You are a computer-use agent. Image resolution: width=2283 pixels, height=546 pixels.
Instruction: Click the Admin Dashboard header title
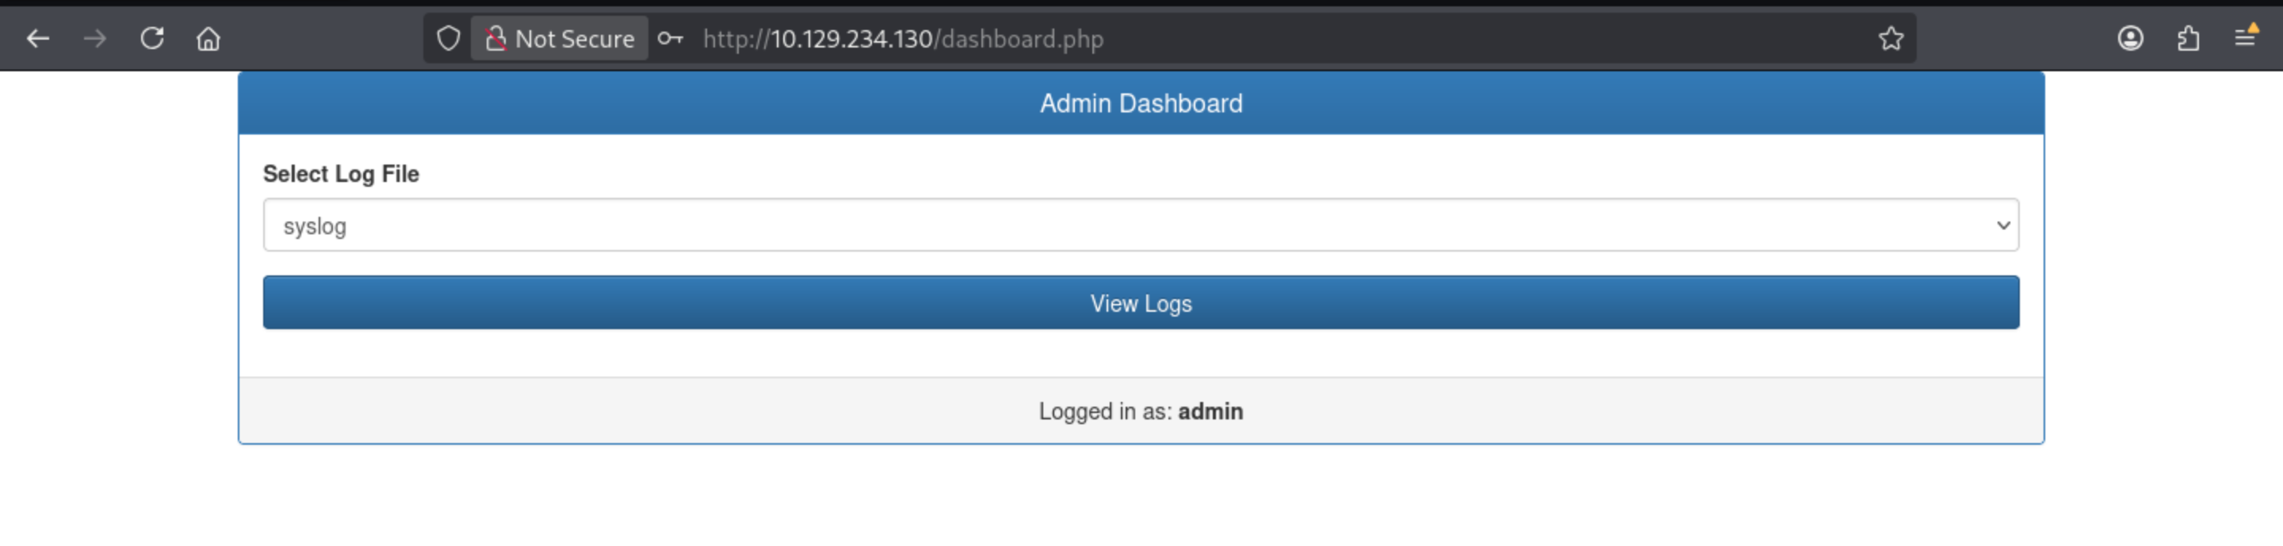[x=1141, y=104]
